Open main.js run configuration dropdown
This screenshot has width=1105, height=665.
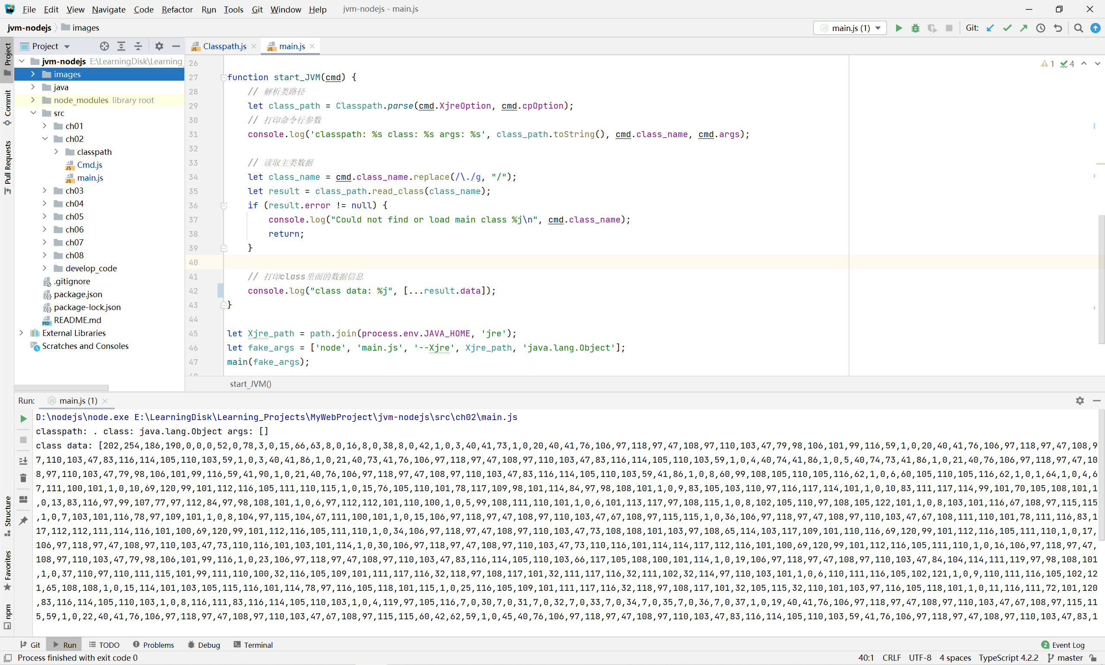click(850, 28)
